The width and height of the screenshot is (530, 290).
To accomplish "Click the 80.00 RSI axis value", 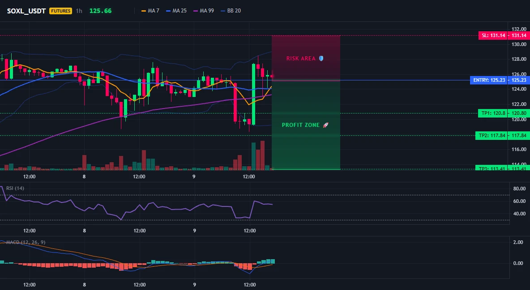I will [x=519, y=189].
